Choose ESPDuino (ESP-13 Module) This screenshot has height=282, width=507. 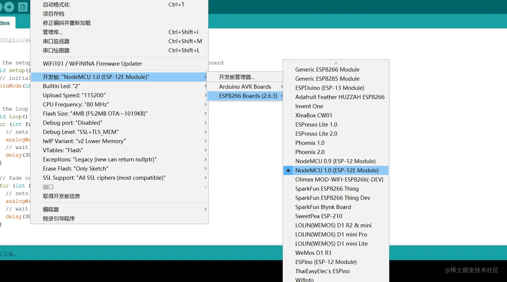[x=336, y=88]
